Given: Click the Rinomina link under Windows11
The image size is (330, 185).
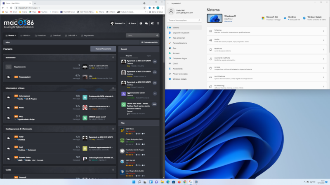Looking at the screenshot, I should coord(228,22).
